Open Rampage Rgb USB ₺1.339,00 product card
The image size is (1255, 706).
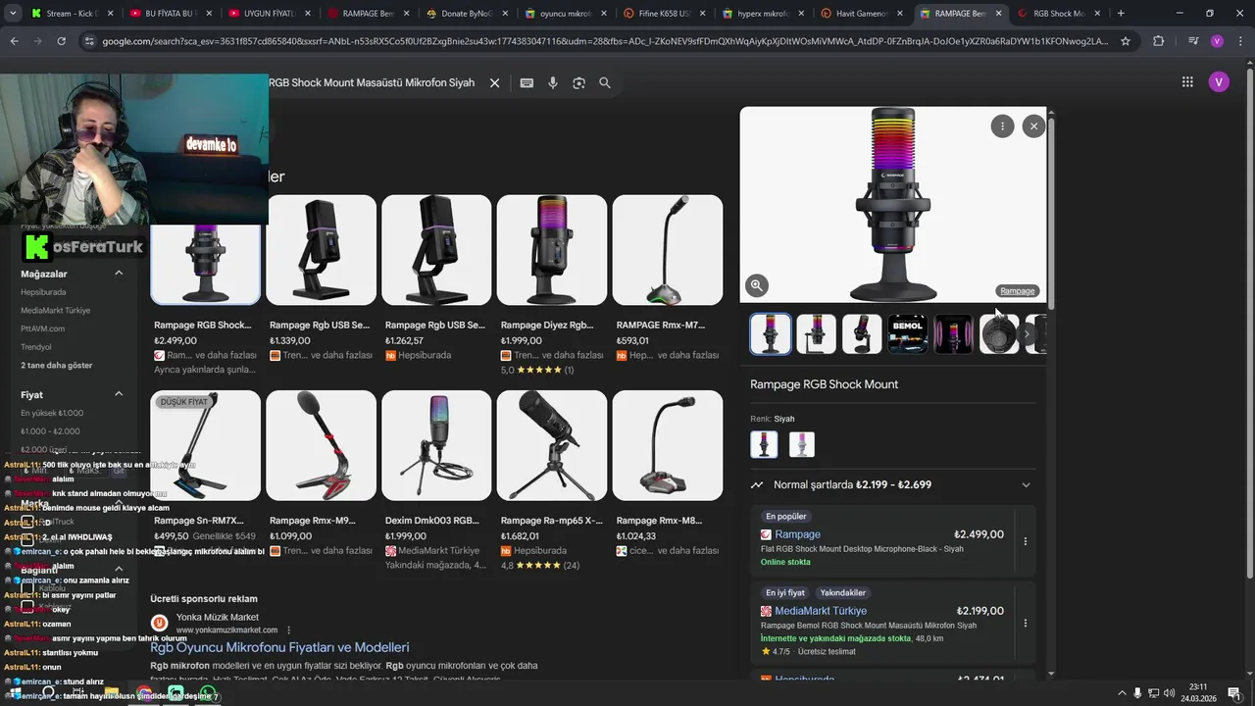[321, 277]
